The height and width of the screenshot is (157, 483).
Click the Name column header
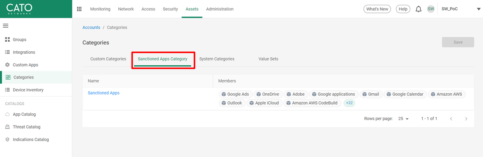(x=93, y=81)
